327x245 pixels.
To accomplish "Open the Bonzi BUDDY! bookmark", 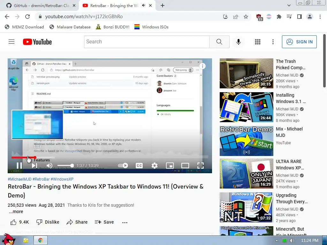I will 113,27.
